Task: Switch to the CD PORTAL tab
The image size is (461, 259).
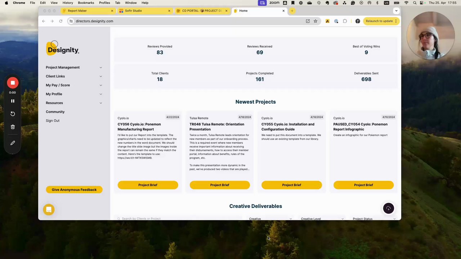Action: pyautogui.click(x=202, y=11)
